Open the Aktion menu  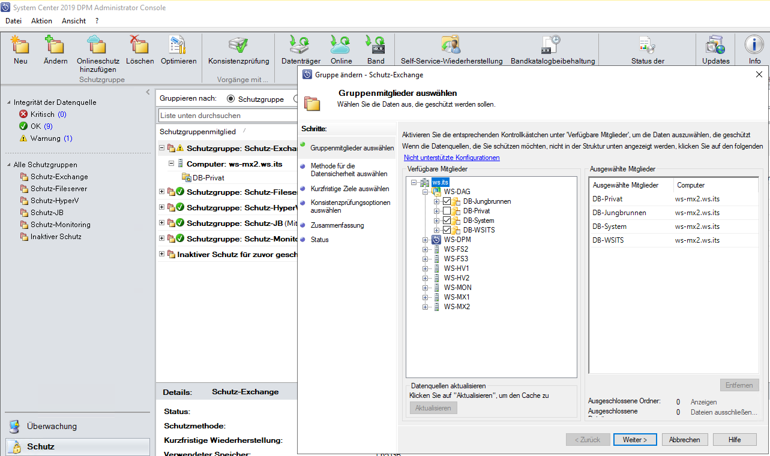coord(41,21)
